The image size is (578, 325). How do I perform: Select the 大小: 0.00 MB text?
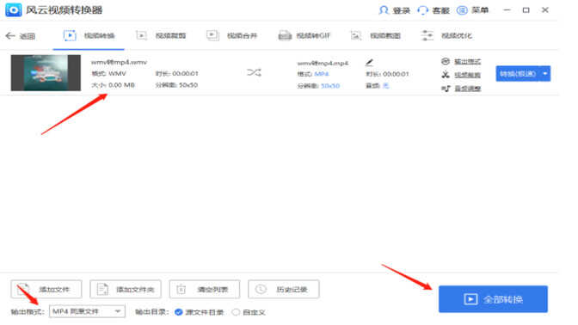114,85
